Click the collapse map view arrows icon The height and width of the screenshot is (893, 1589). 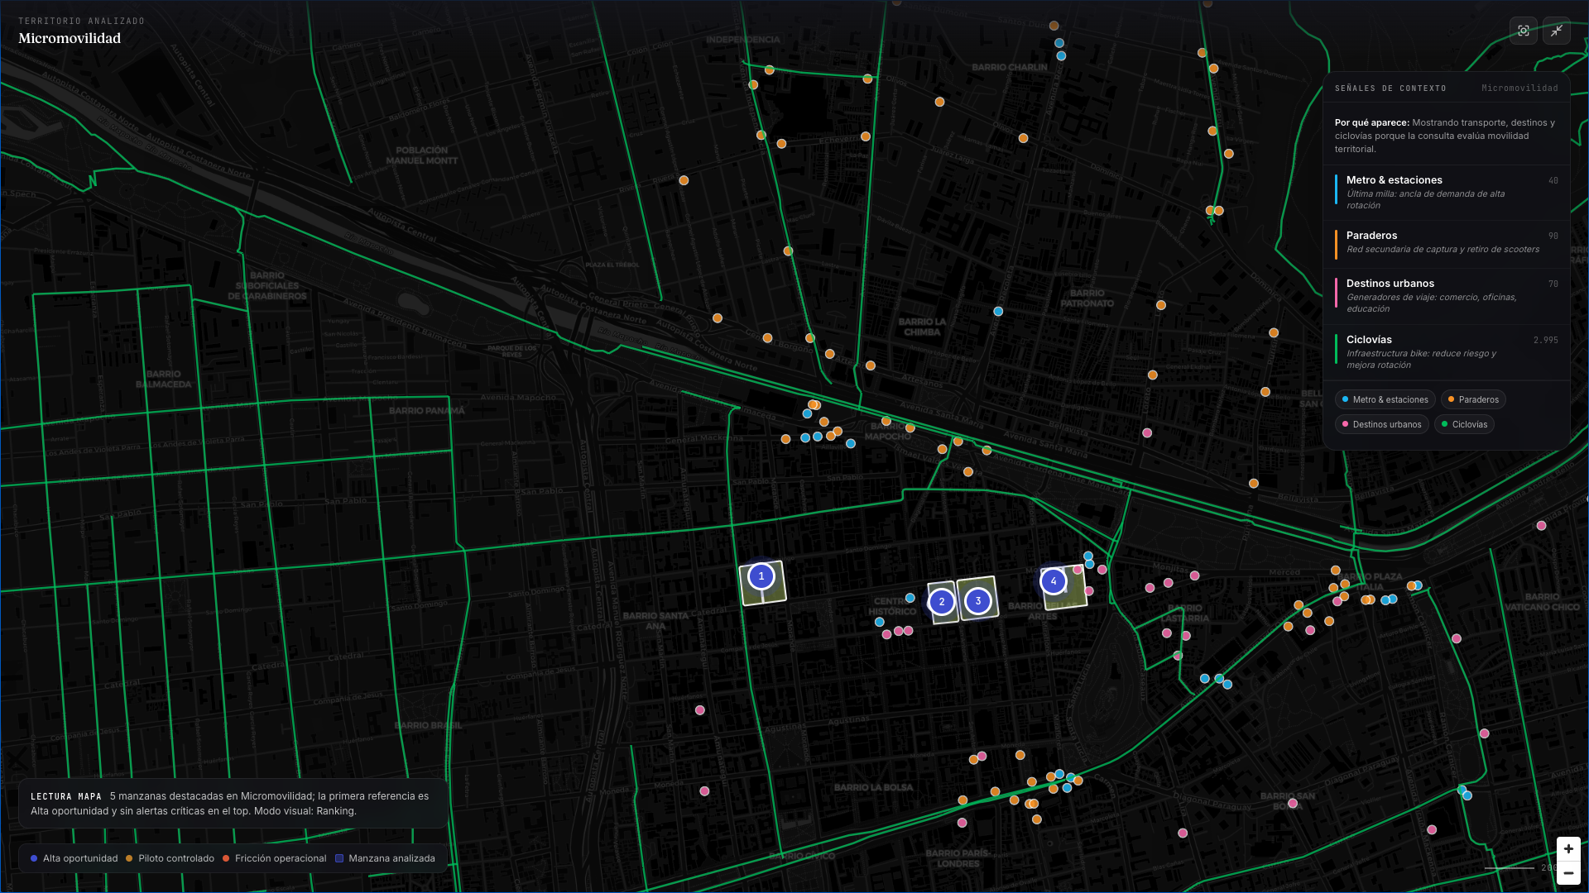[1557, 31]
